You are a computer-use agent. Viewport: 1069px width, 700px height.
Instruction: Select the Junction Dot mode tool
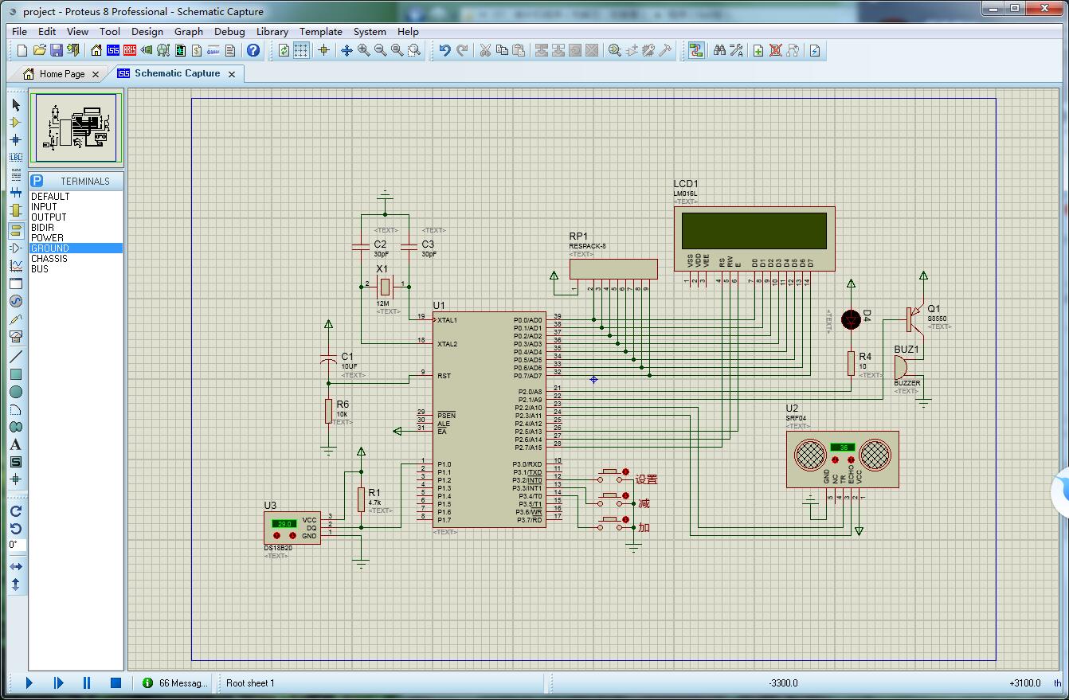click(x=15, y=140)
